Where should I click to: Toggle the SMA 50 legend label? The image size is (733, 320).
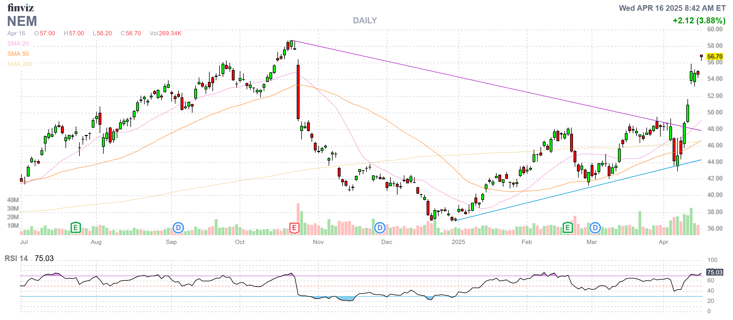18,54
